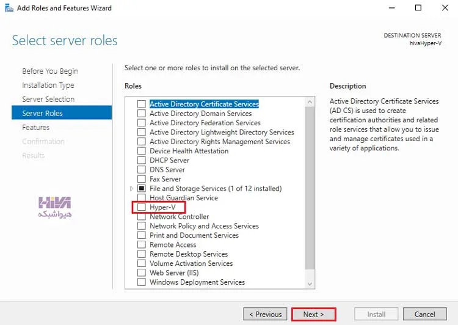Screen dimensions: 458x325
Task: Check the Hyper-V role checkbox
Action: coord(142,207)
